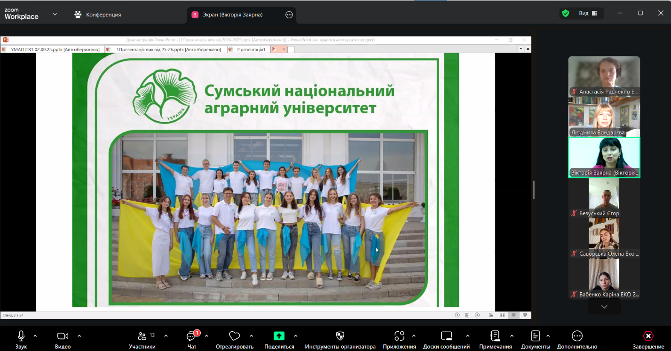Select Вікторія Заярна active speaker thumbnail
The height and width of the screenshot is (351, 671).
(604, 157)
